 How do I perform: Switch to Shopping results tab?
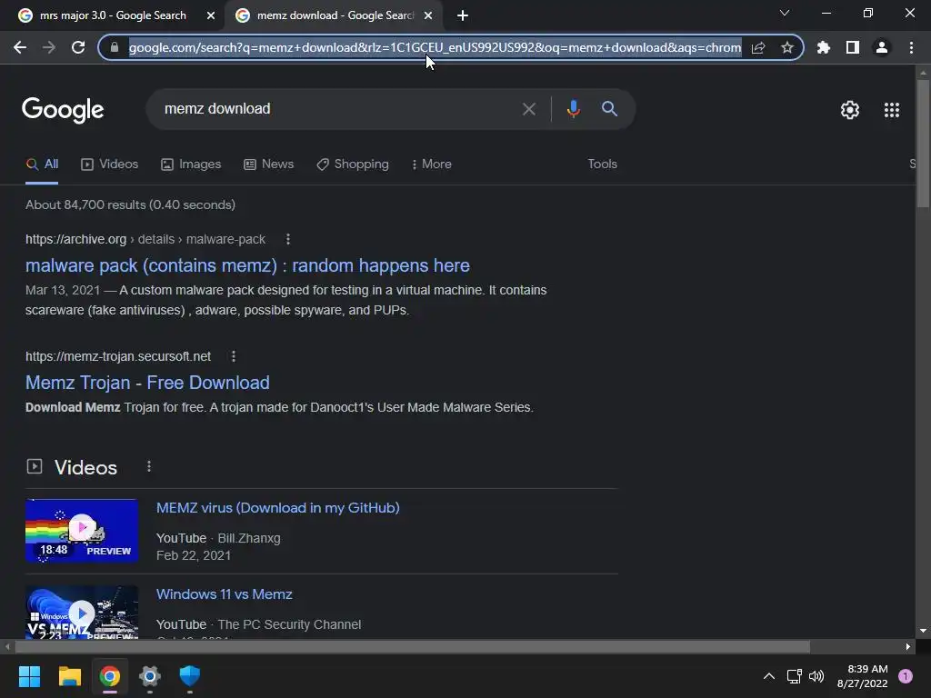coord(353,164)
